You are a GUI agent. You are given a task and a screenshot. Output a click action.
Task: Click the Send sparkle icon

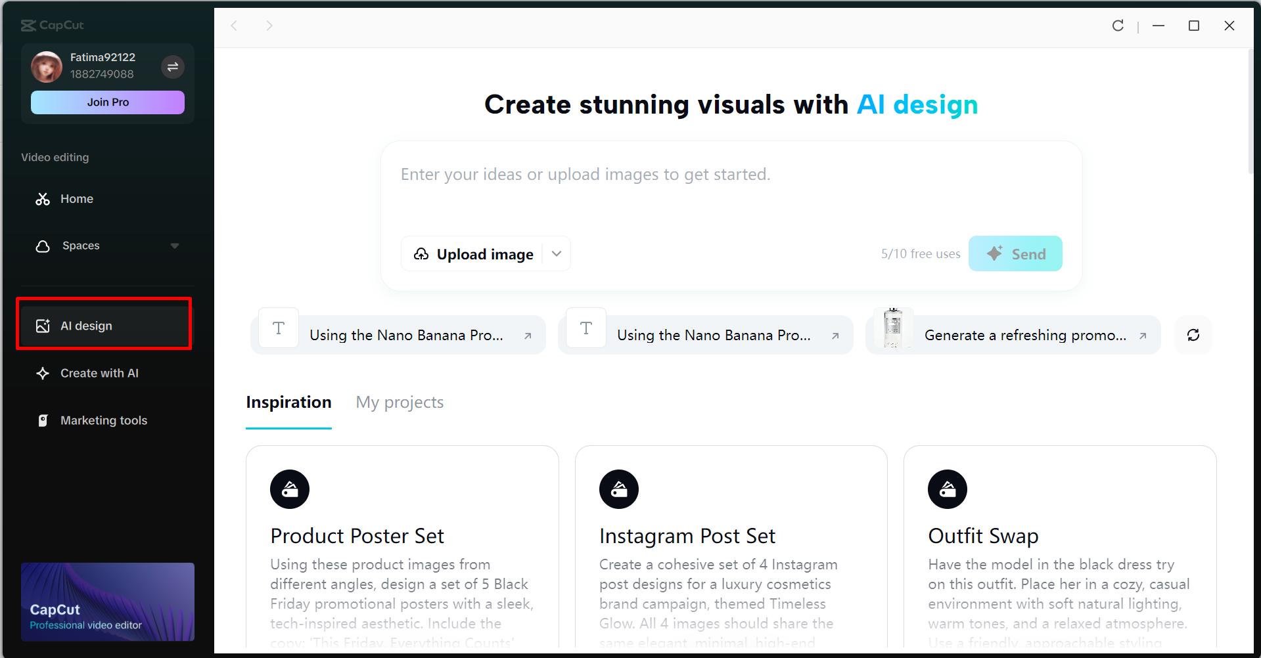(994, 252)
